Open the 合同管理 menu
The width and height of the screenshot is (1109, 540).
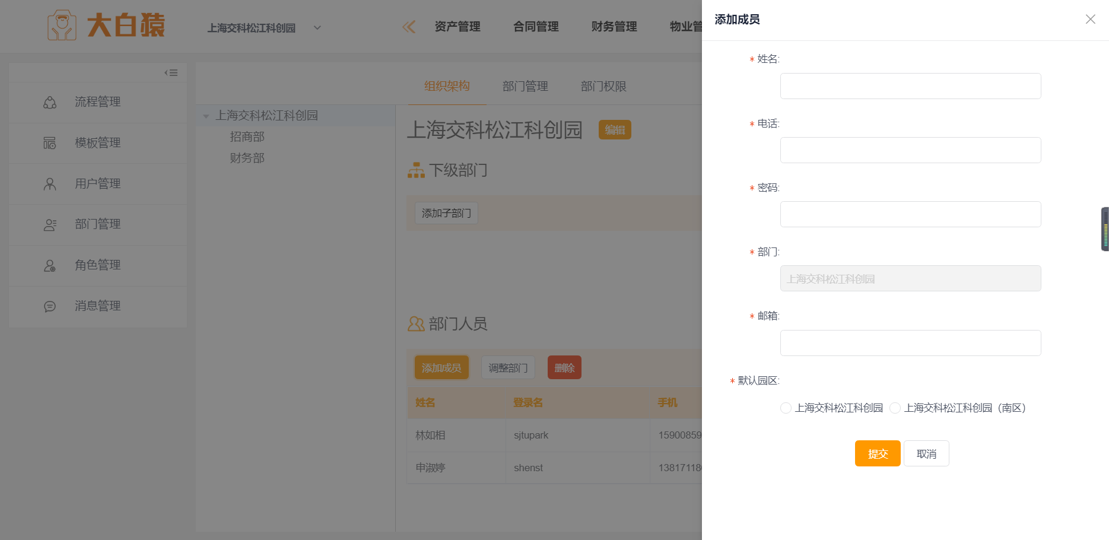pyautogui.click(x=536, y=27)
